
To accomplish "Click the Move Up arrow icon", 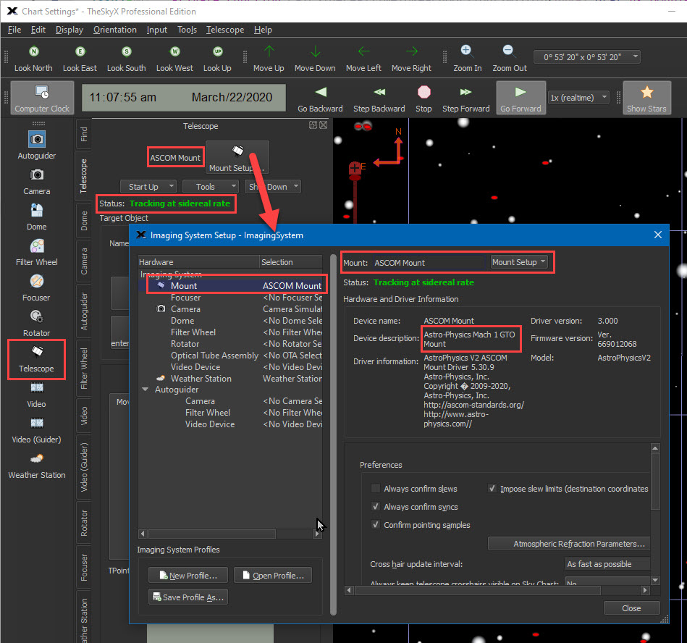I will pos(269,51).
